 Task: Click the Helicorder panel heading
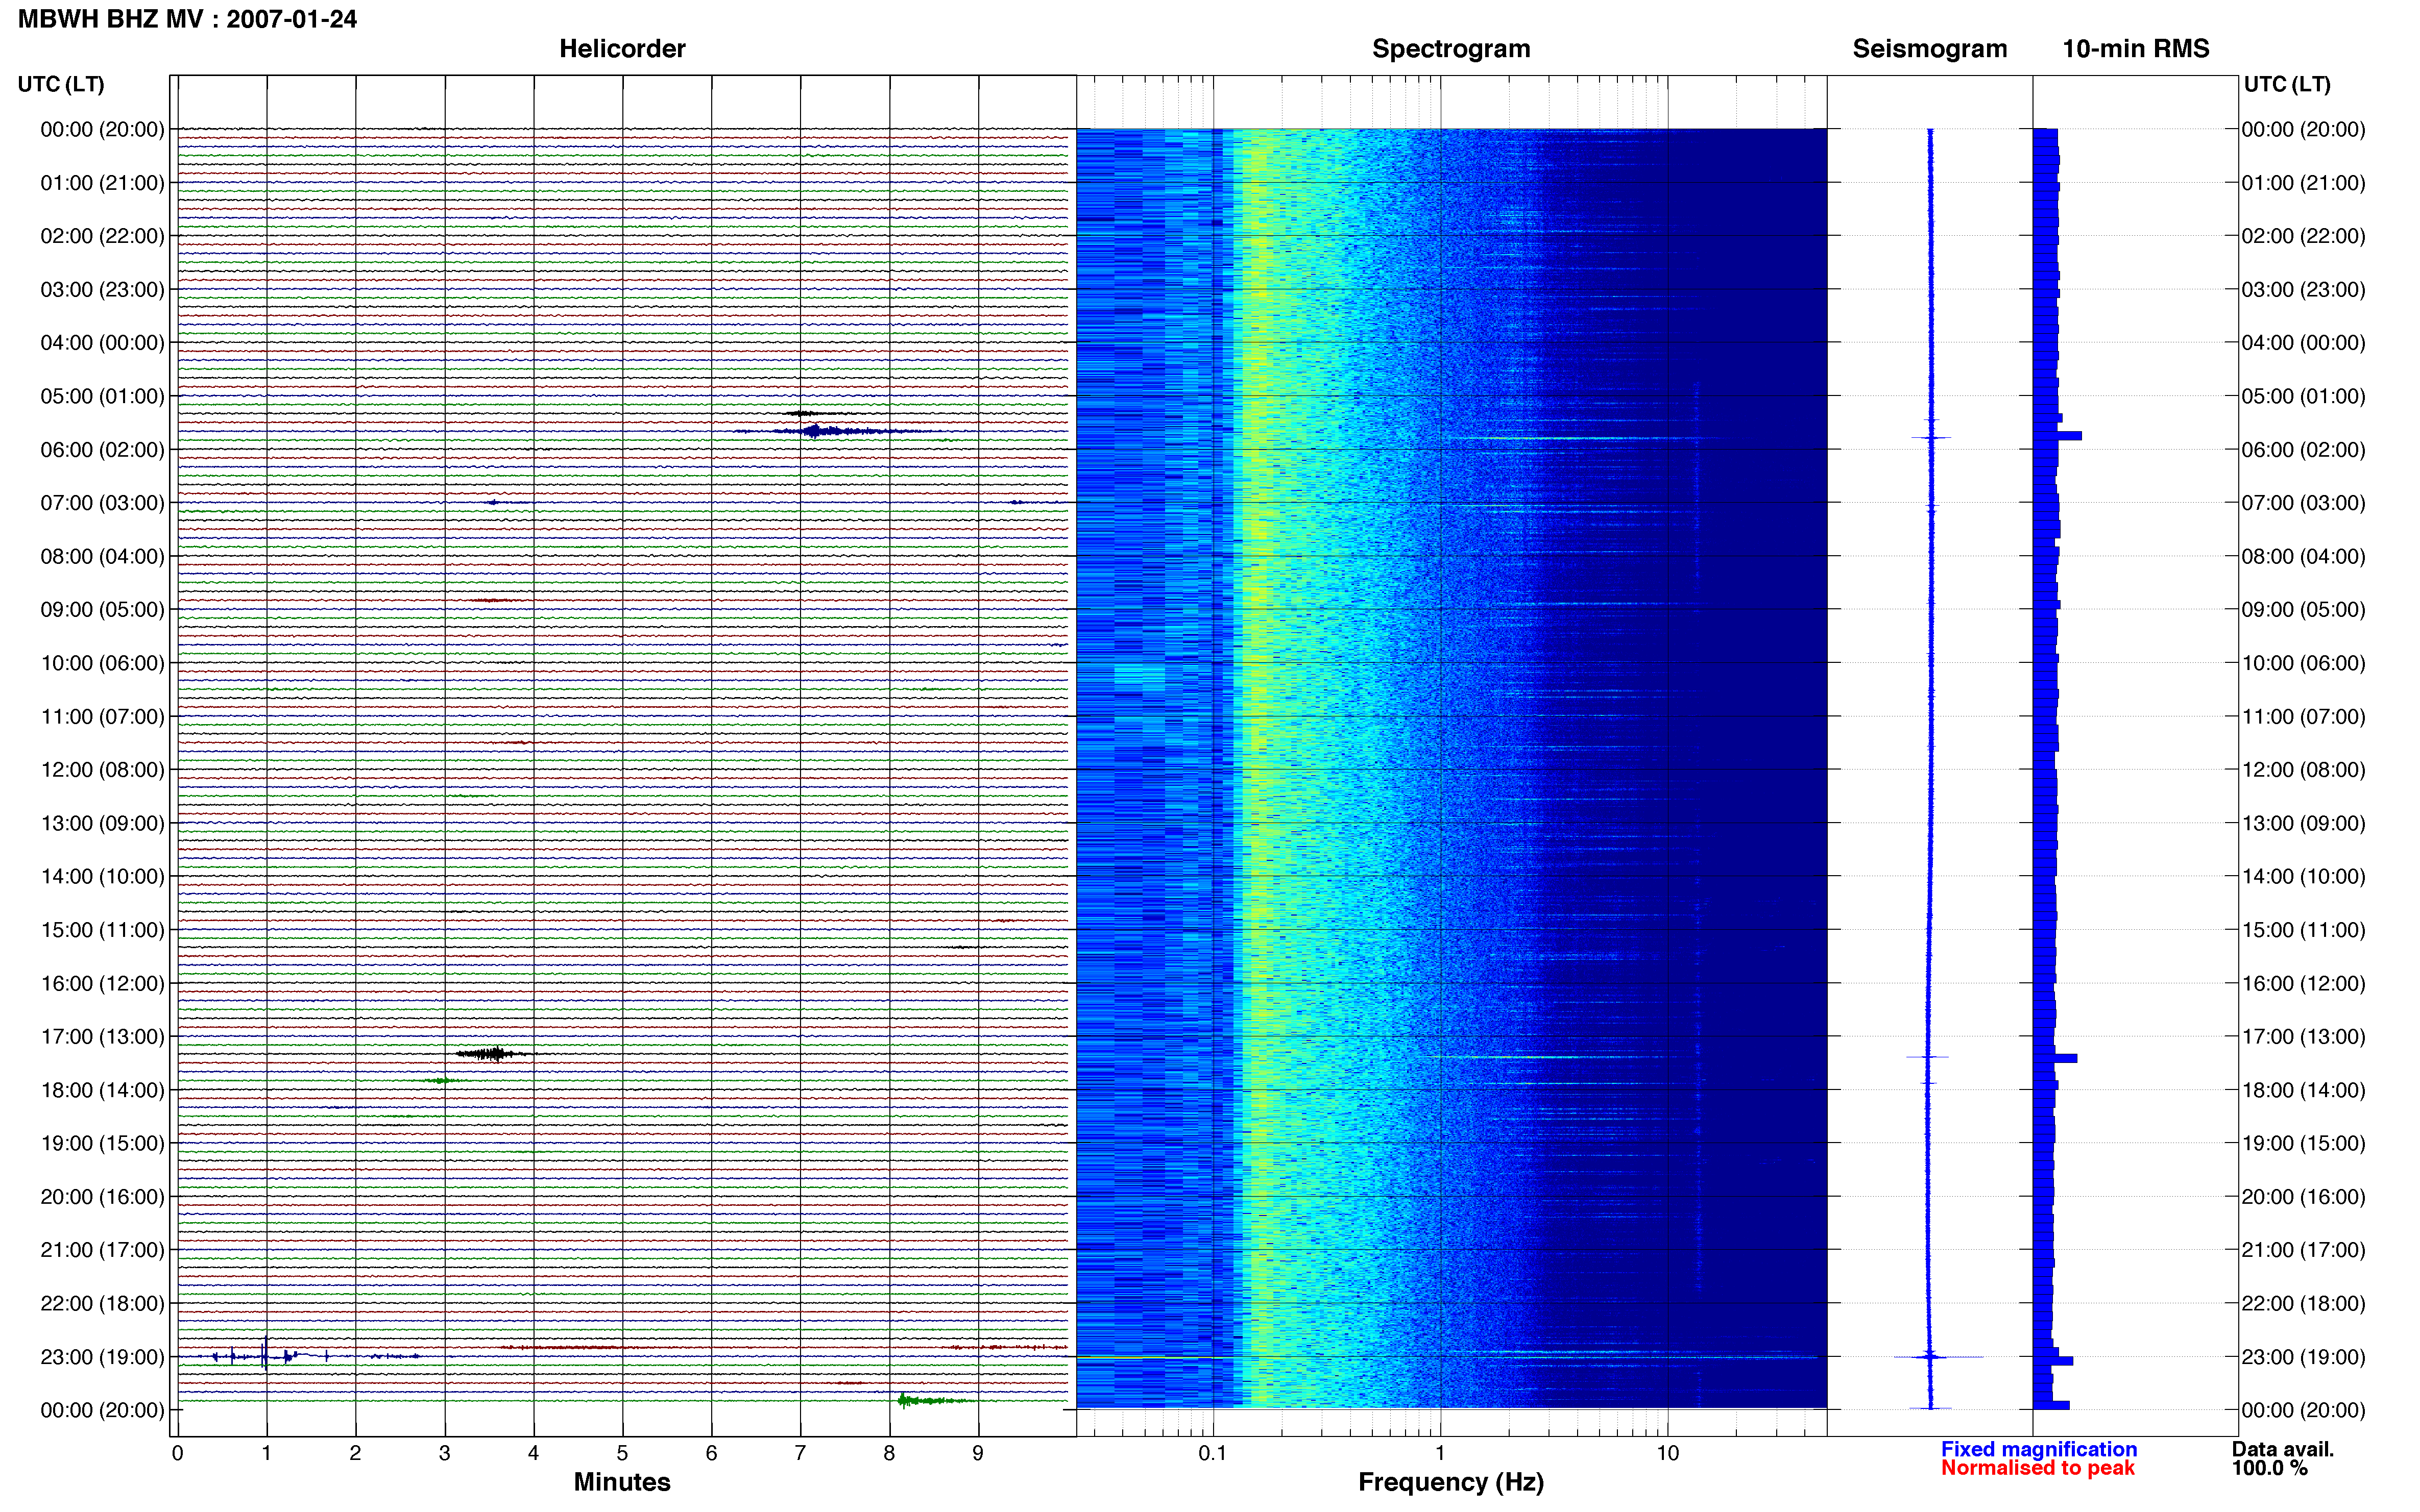point(621,49)
